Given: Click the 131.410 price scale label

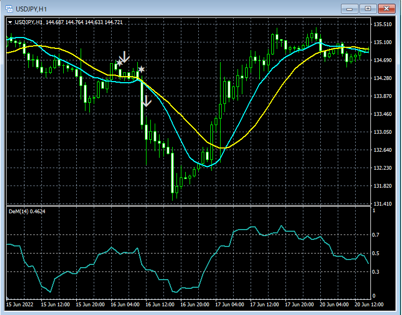Looking at the screenshot, I should tap(383, 204).
